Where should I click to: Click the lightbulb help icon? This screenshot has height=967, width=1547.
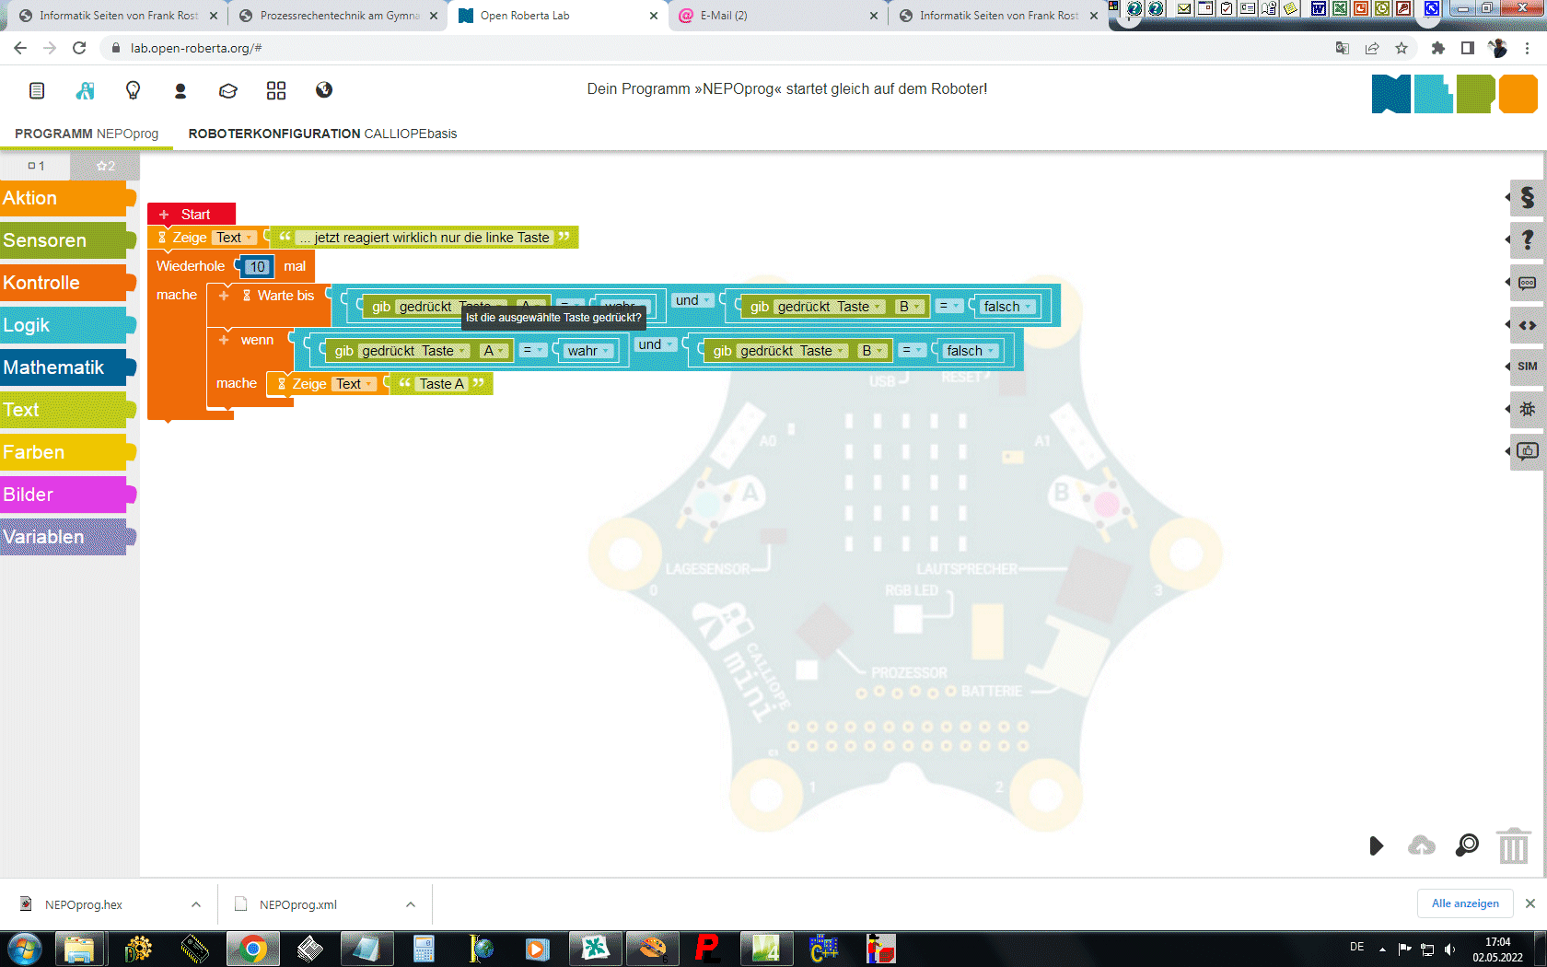pos(133,90)
